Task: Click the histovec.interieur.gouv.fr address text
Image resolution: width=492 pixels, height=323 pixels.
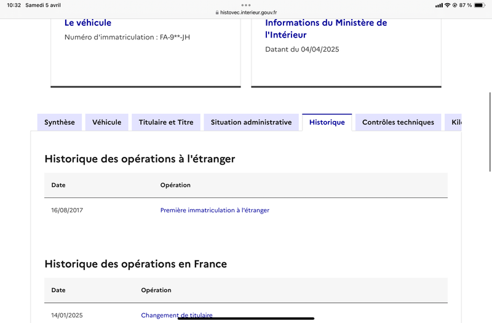Action: click(248, 12)
